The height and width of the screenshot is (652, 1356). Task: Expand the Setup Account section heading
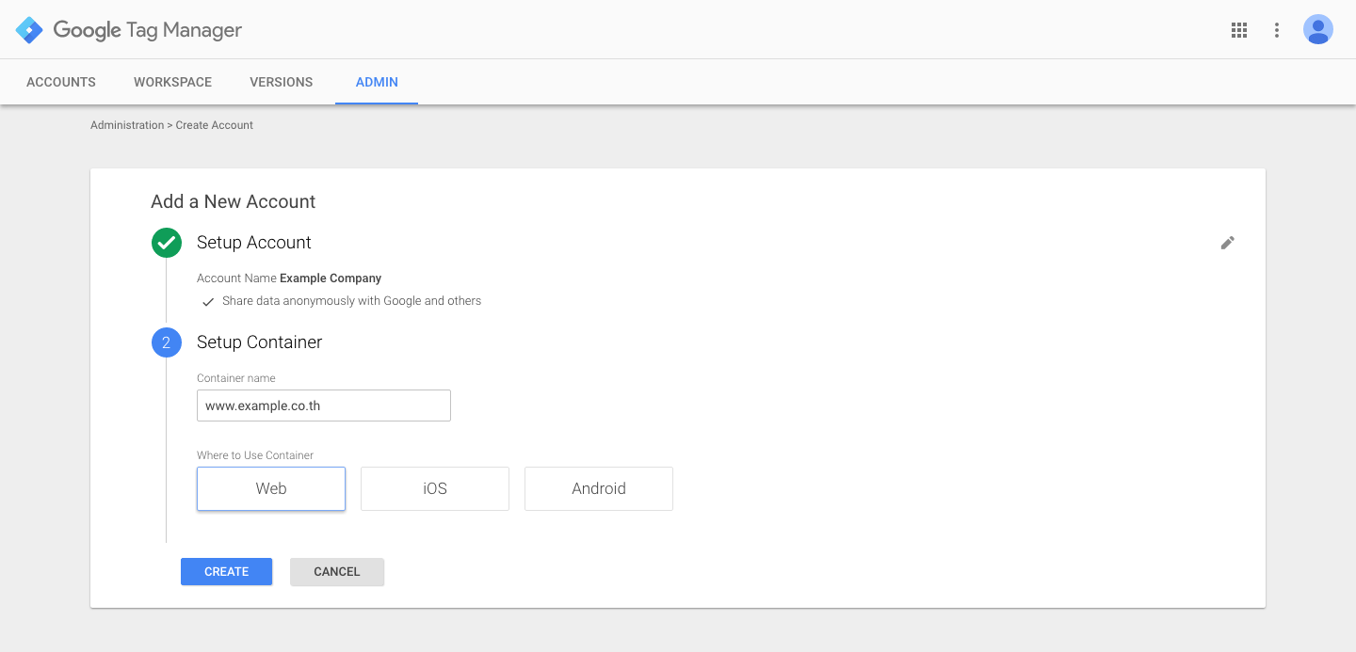point(254,243)
